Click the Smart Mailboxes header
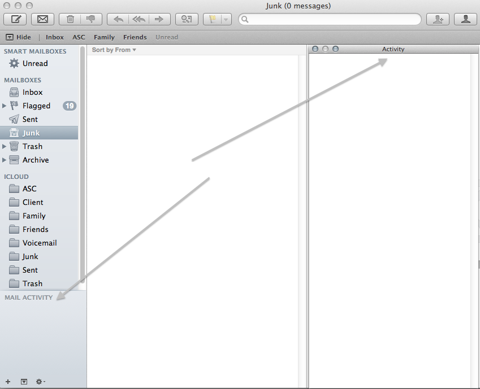Viewport: 480px width, 389px height. coord(35,51)
